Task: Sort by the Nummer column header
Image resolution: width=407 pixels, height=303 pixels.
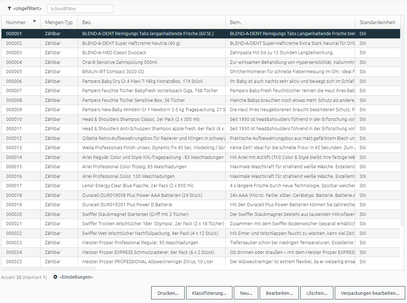Action: [x=21, y=22]
